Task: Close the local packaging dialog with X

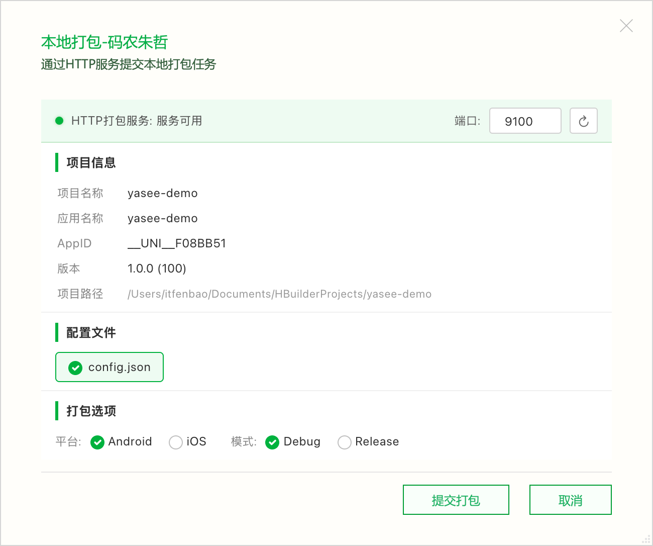Action: [626, 26]
